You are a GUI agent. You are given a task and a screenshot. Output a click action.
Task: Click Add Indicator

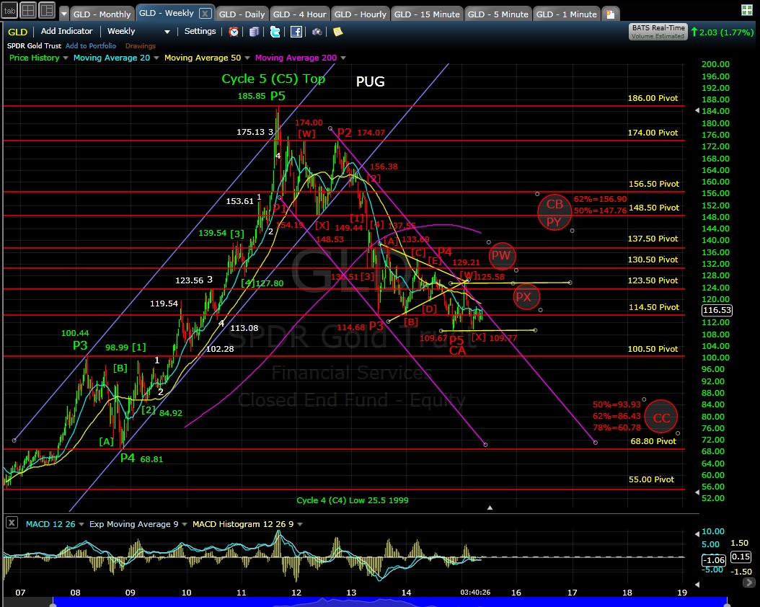pyautogui.click(x=66, y=31)
